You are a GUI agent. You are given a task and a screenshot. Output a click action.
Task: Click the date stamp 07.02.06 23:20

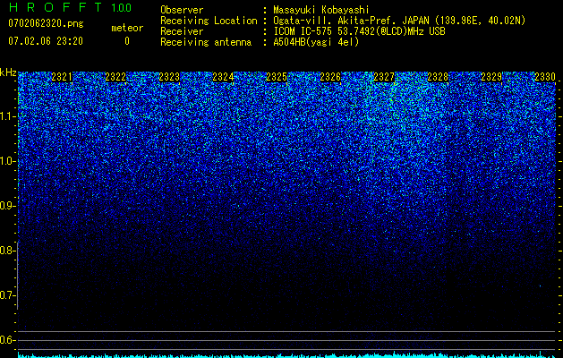pyautogui.click(x=46, y=41)
